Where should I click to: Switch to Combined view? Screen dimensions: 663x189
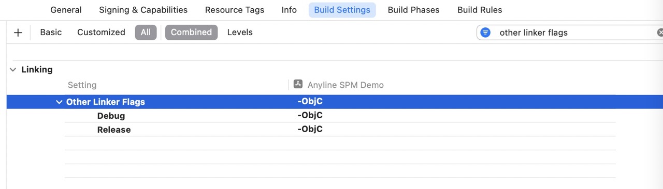tap(191, 33)
